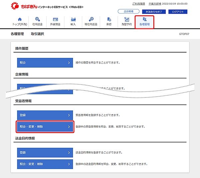Click 公示相場 rate button

tap(129, 11)
